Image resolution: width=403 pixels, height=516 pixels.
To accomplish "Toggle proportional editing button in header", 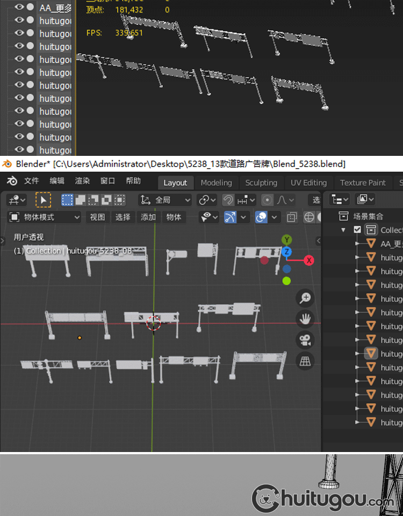I will (x=267, y=200).
